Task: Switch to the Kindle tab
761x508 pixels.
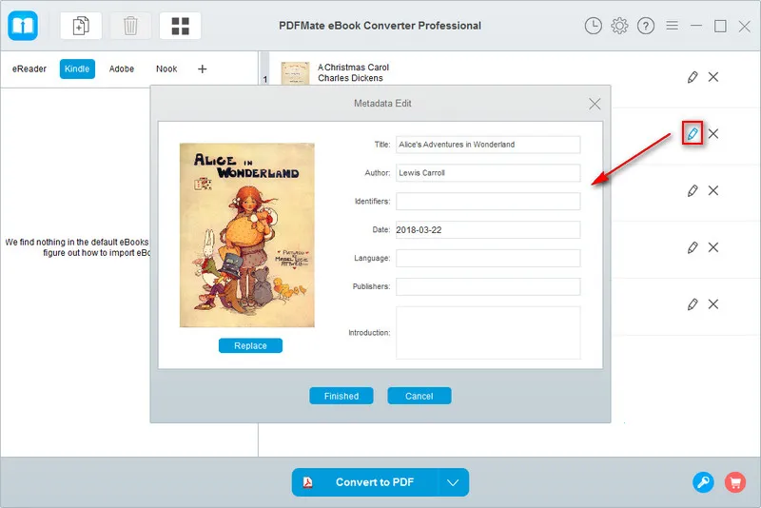Action: point(77,68)
